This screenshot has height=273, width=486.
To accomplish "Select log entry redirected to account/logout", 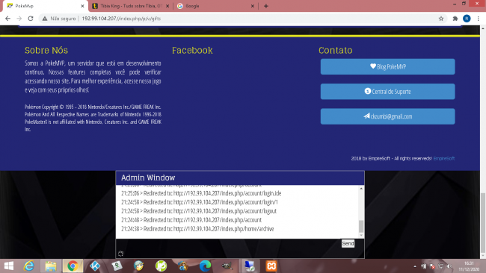I will (x=199, y=211).
